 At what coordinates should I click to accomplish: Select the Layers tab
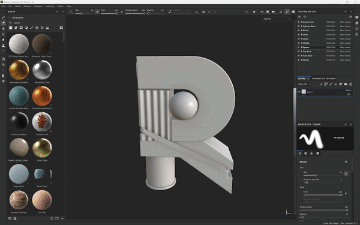tap(302, 79)
